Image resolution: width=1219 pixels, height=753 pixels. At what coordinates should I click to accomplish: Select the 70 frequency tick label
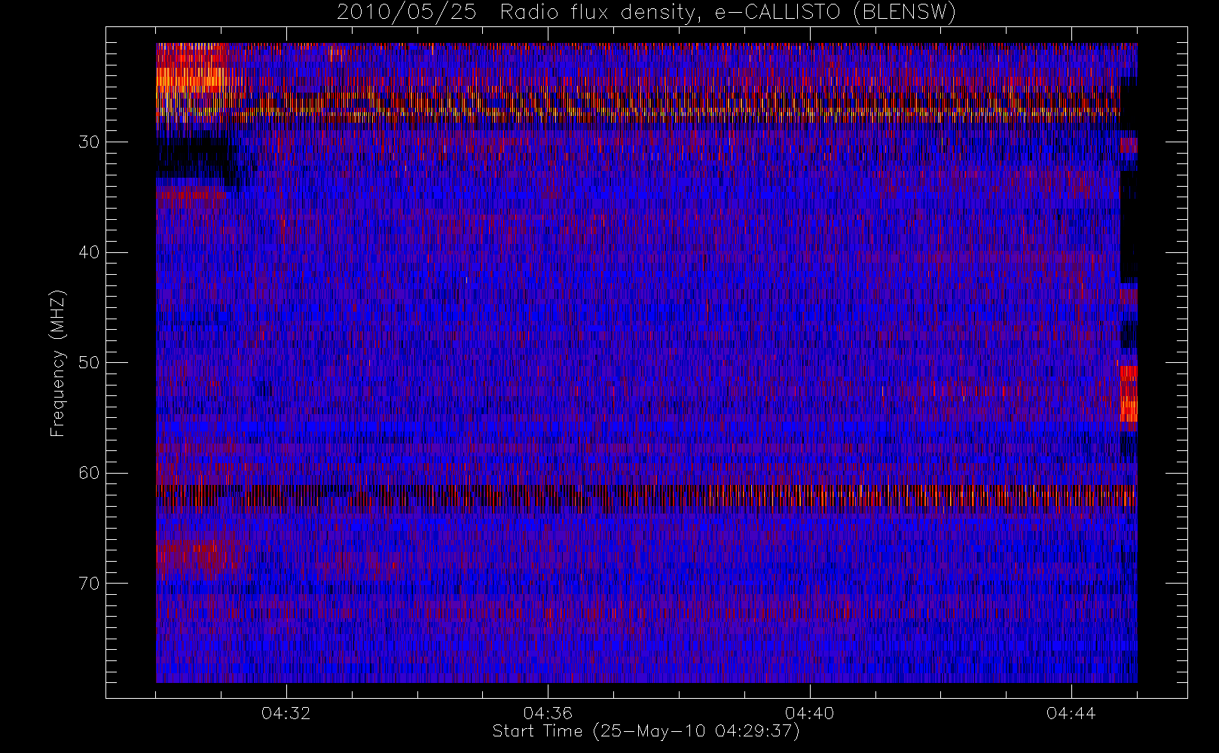89,584
